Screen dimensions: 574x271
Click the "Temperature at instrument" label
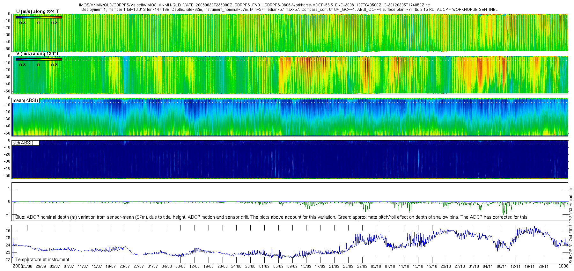(42, 260)
